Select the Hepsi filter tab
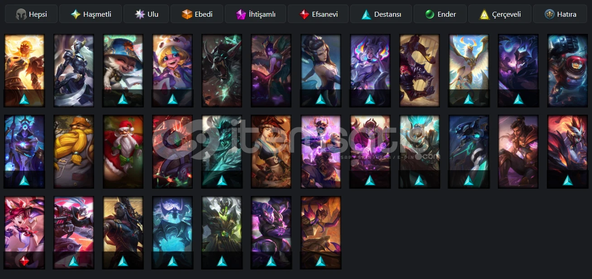This screenshot has width=592, height=279. pyautogui.click(x=31, y=14)
